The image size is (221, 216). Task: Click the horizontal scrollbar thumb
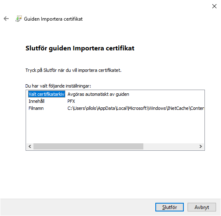(88, 146)
